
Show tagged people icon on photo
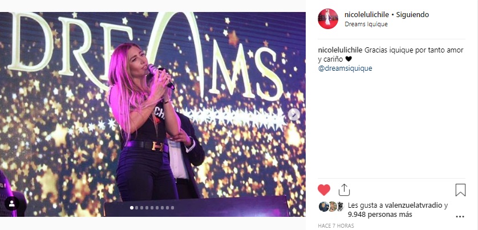tap(11, 203)
